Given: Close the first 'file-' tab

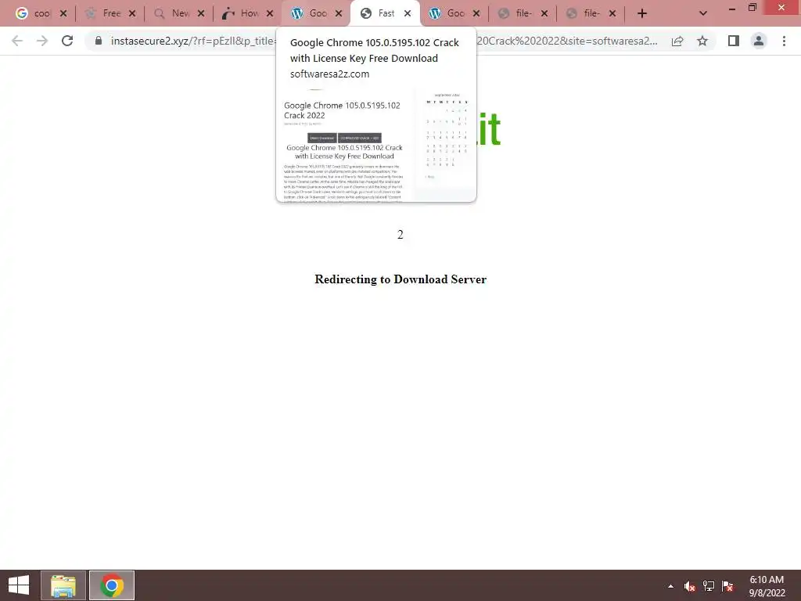Looking at the screenshot, I should click(544, 14).
